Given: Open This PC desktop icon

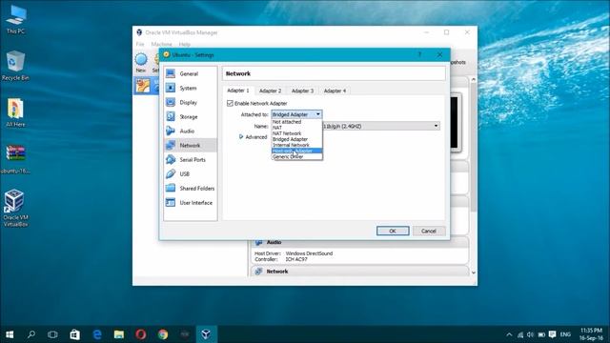Looking at the screenshot, I should click(15, 19).
